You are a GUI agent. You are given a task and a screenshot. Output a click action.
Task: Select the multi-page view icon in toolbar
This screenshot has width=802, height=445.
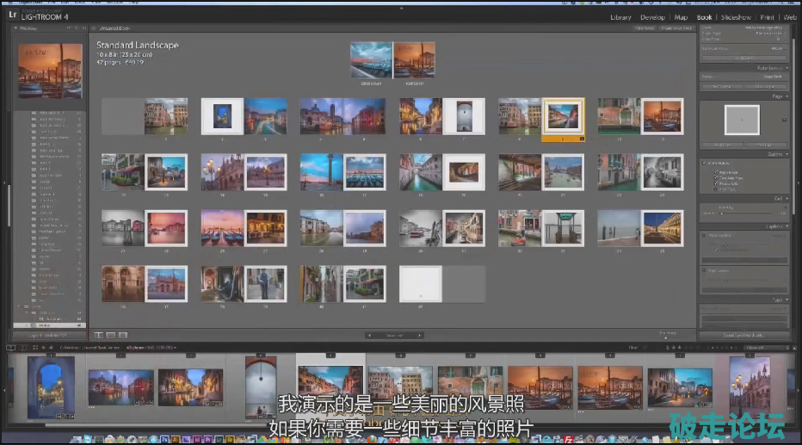(x=99, y=334)
